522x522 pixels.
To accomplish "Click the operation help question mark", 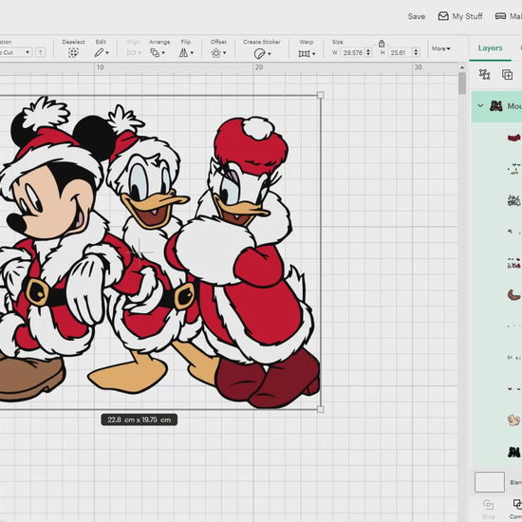I will point(40,52).
